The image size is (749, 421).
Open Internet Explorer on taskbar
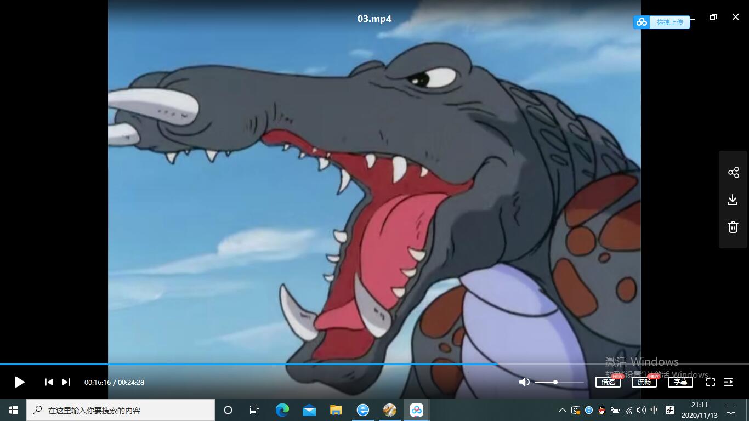tap(362, 410)
